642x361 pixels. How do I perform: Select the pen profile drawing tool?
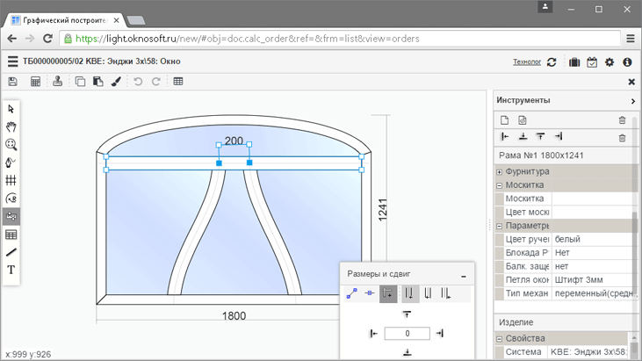tap(11, 162)
